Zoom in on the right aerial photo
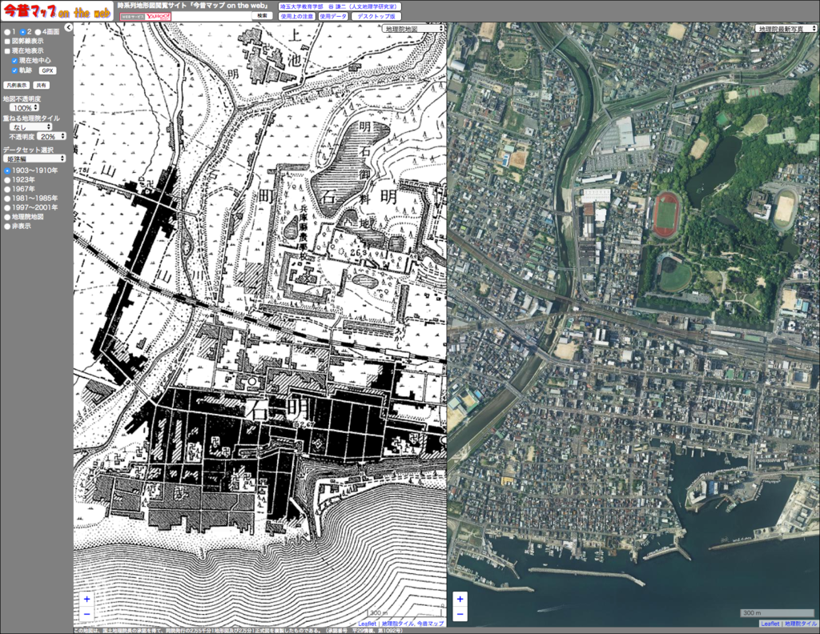The width and height of the screenshot is (820, 634). point(460,599)
